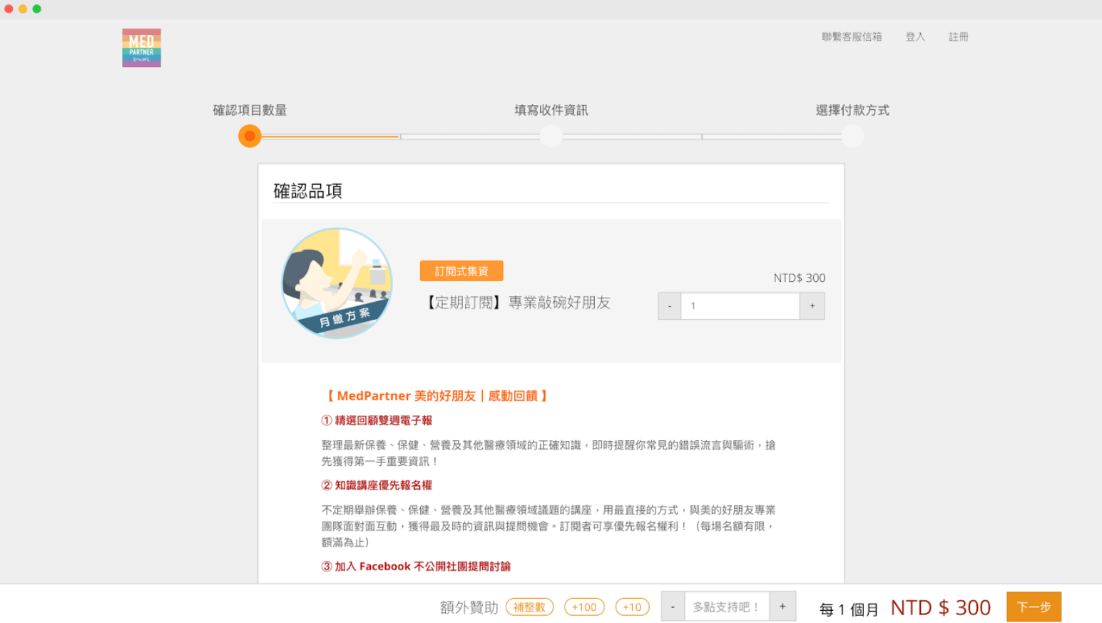Viewport: 1102px width, 623px height.
Task: Click the 每 1 個月 billing period text
Action: click(x=849, y=609)
